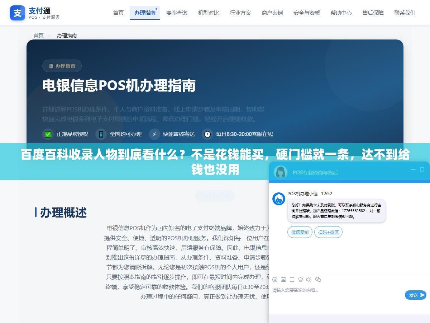Click the 支付通 logo icon
The image size is (430, 323).
pos(18,13)
